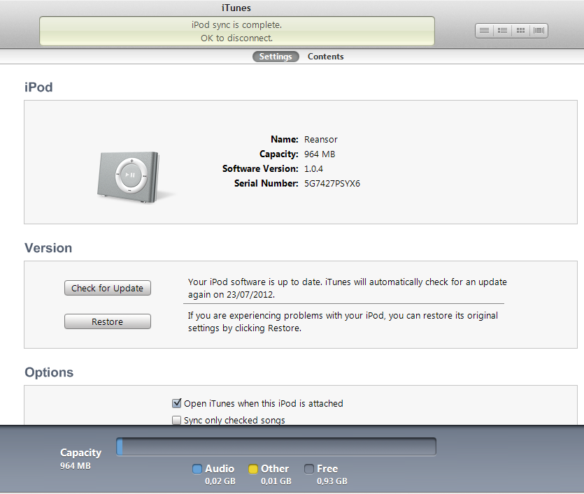Image resolution: width=584 pixels, height=494 pixels.
Task: Click the Version section heading
Action: [48, 248]
